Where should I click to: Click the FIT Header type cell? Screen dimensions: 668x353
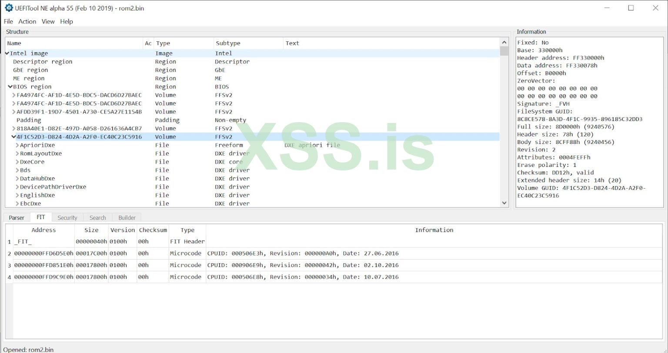187,242
